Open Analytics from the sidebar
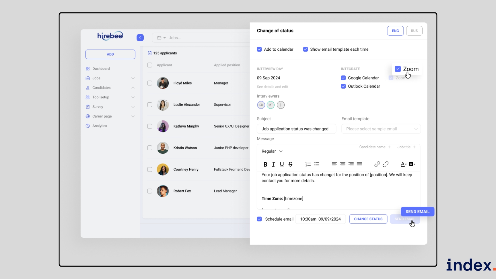Image resolution: width=496 pixels, height=279 pixels. tap(100, 126)
